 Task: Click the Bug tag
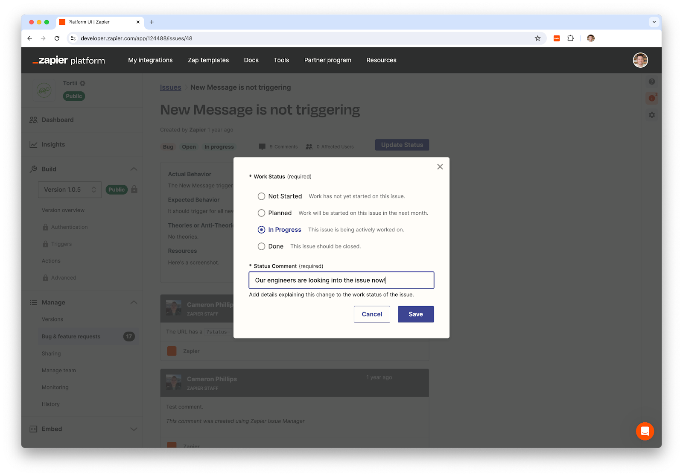point(168,147)
